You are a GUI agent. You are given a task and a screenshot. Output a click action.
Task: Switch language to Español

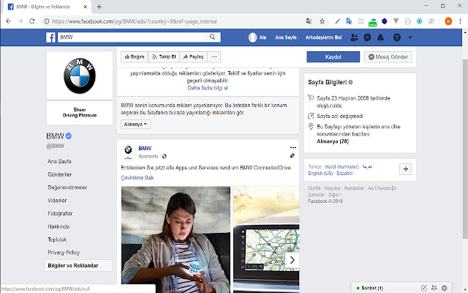pos(344,174)
